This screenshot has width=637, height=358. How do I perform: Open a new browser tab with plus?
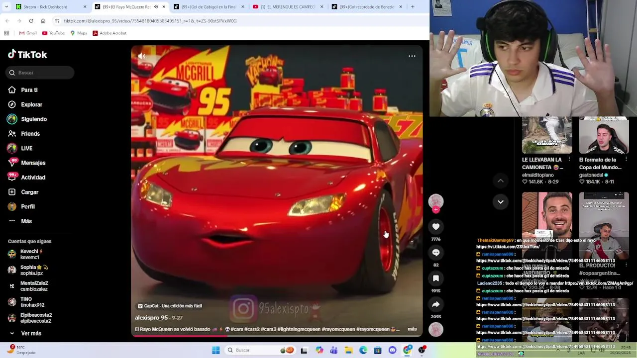coord(413,7)
